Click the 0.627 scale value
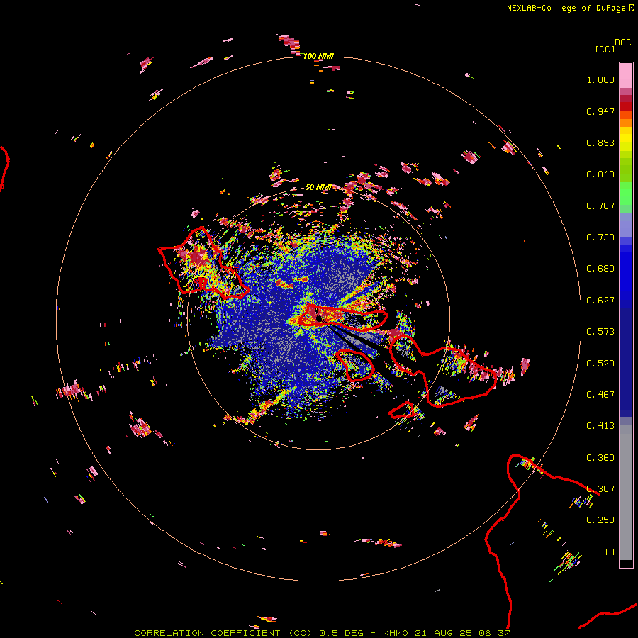The height and width of the screenshot is (638, 638). point(600,301)
